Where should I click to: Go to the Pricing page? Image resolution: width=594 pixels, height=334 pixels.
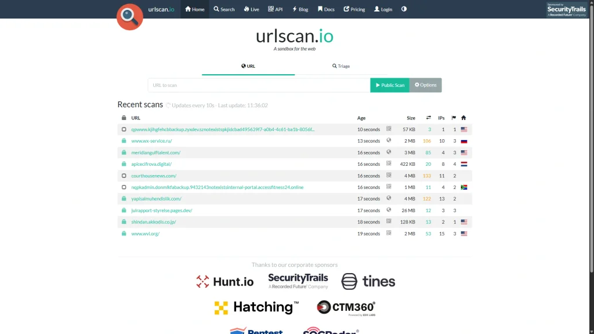point(354,9)
